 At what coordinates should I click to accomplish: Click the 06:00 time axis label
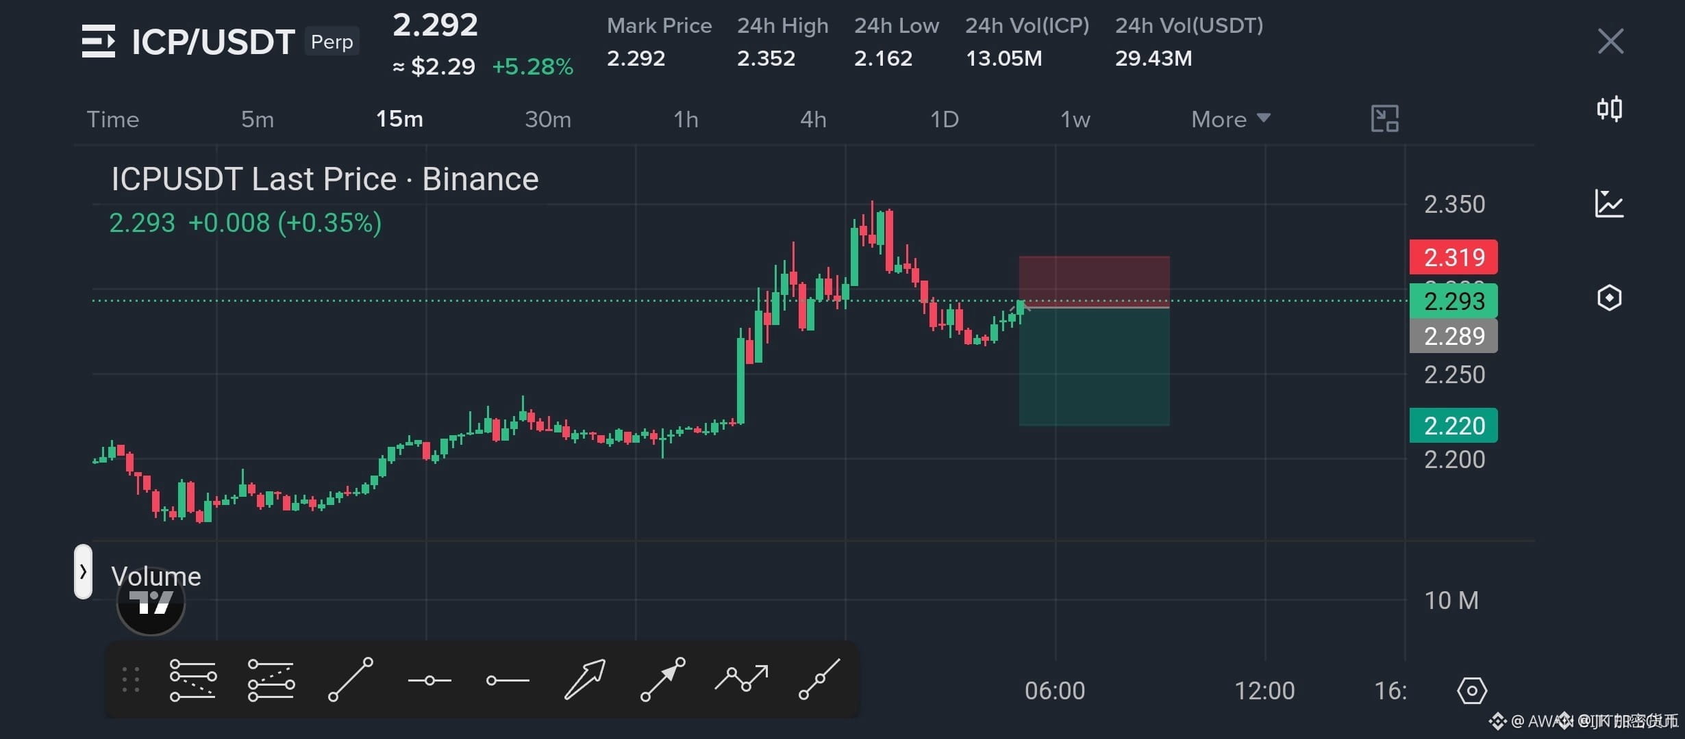[1055, 691]
